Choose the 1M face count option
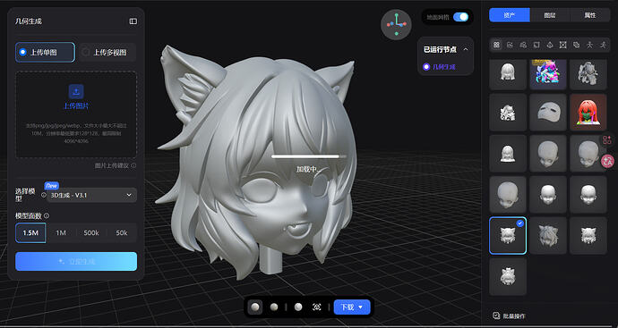Screen dimensions: 618x328 coord(61,233)
